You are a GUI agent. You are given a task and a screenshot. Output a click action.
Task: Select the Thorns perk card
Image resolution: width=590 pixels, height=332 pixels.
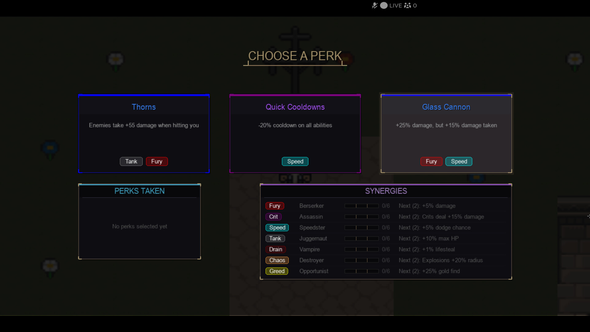tap(144, 134)
